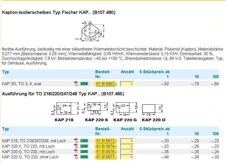This screenshot has width=226, height=163.
Task: Click the 'KAP 220 O' drawing caption
Action: click(x=153, y=120)
